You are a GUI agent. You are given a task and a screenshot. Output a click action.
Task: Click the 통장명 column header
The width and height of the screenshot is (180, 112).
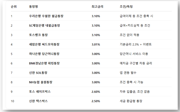coord(33,7)
